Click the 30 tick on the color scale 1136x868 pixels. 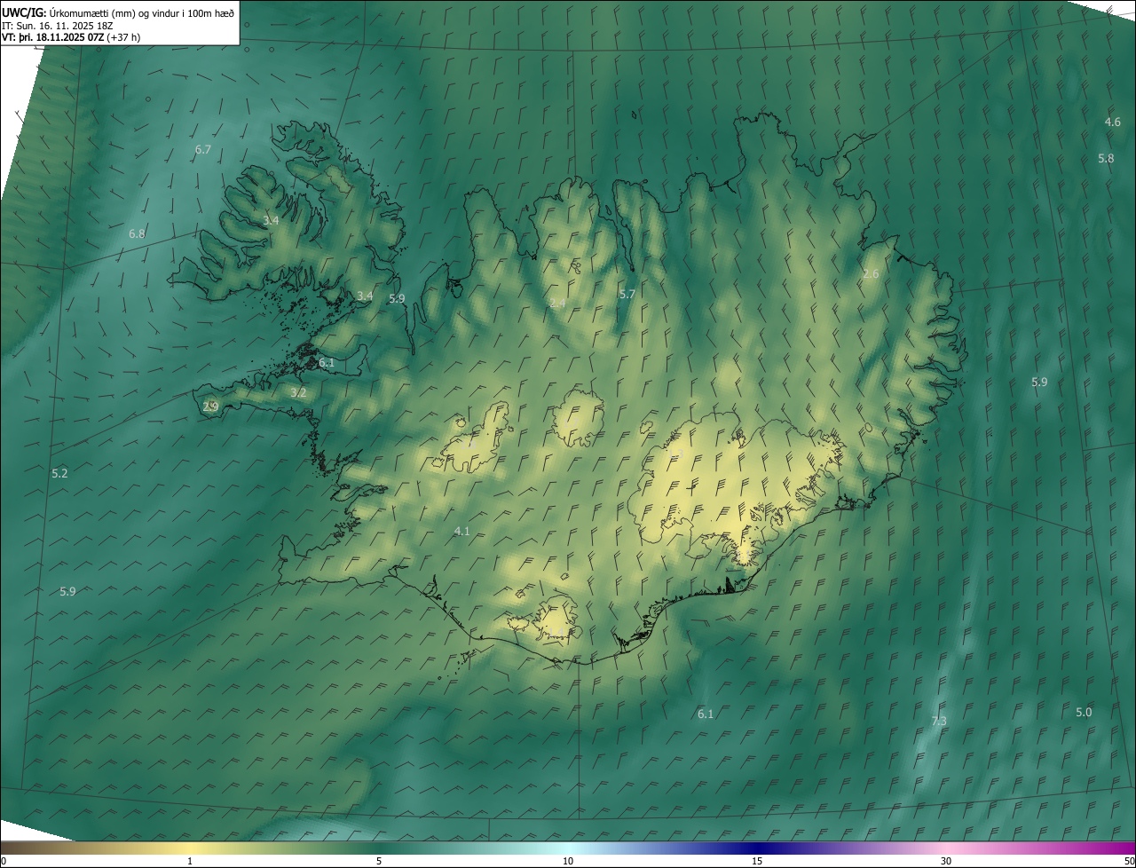[x=946, y=861]
